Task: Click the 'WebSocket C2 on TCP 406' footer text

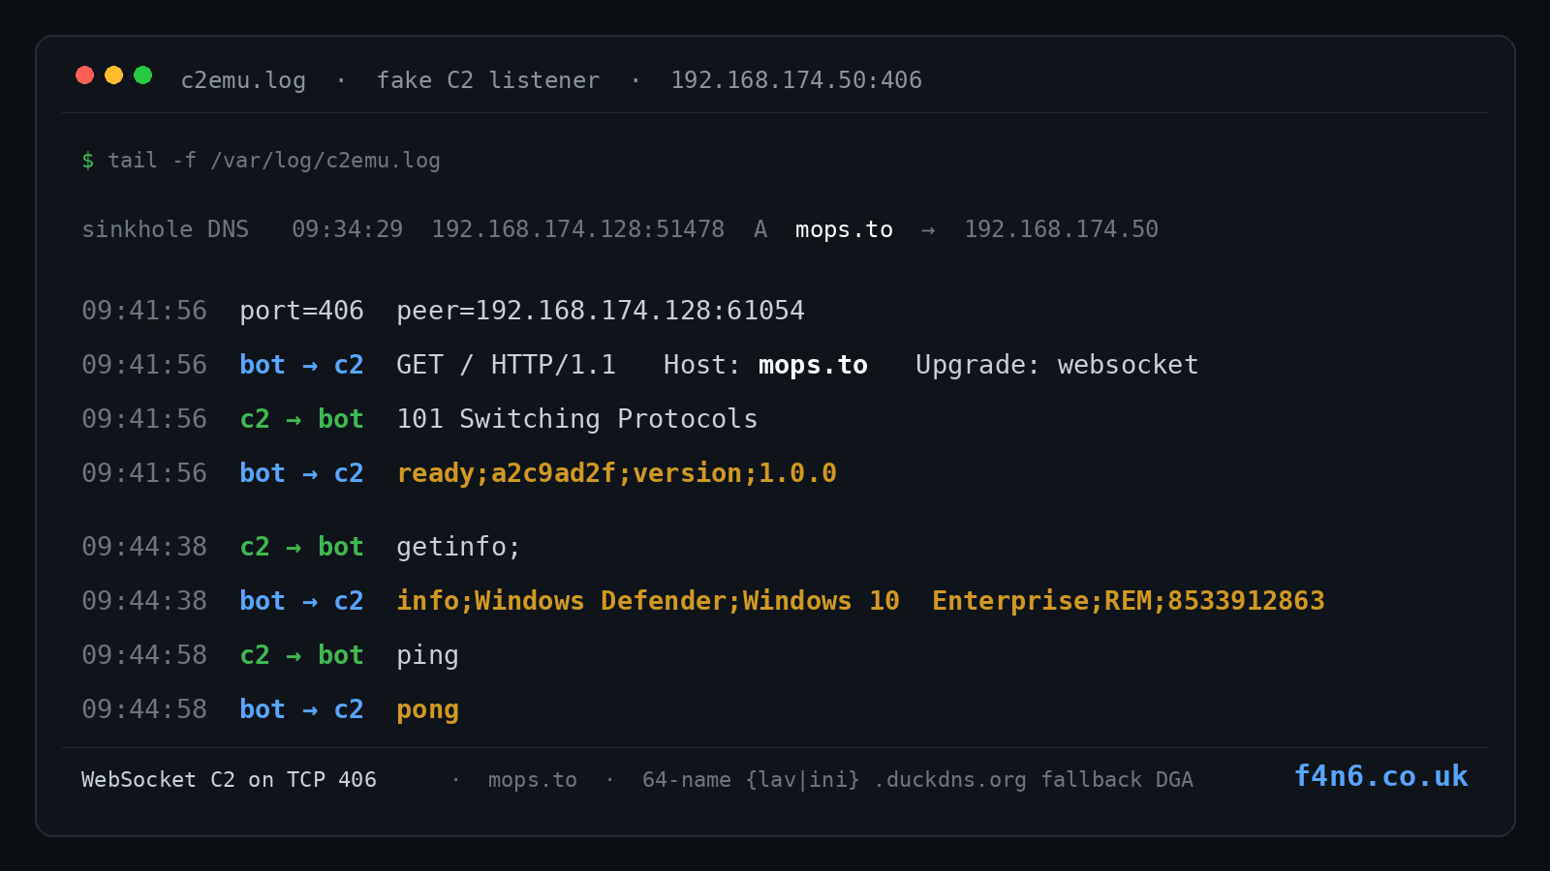Action: [x=229, y=780]
